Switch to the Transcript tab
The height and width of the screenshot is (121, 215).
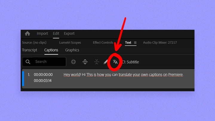[30, 50]
